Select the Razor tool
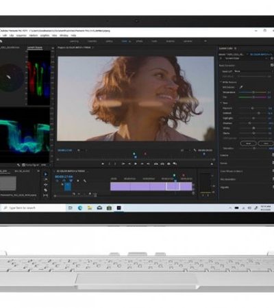 45,190
